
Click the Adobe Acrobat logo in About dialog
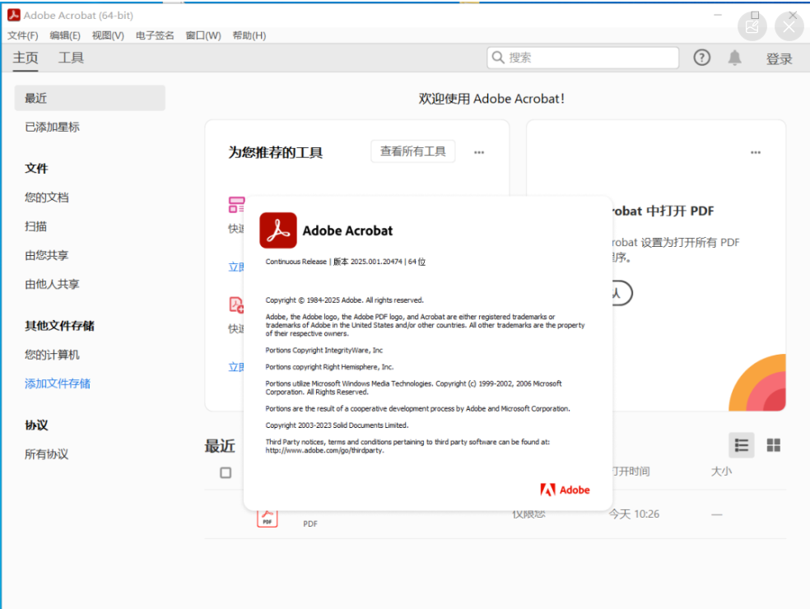coord(278,230)
